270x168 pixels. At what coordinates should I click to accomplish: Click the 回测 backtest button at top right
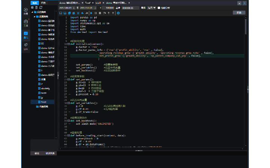pos(239,13)
